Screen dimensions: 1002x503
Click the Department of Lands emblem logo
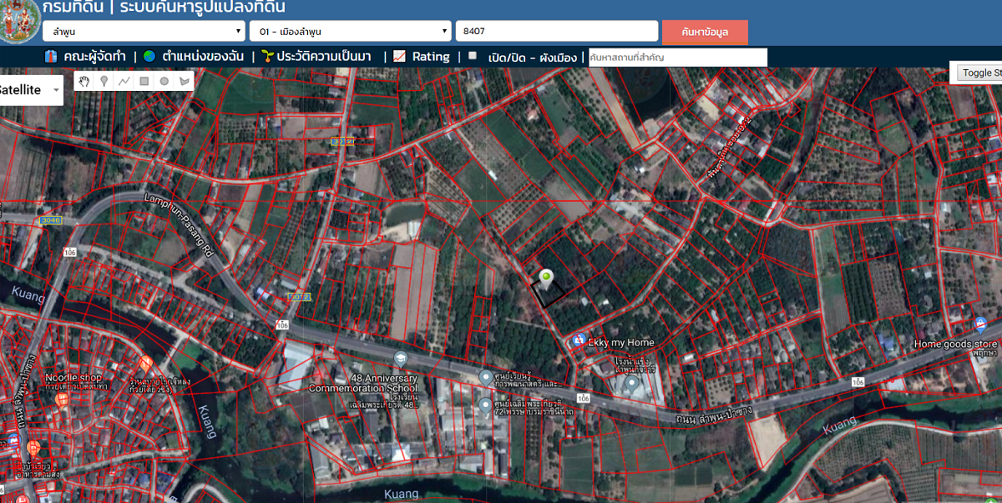(19, 20)
